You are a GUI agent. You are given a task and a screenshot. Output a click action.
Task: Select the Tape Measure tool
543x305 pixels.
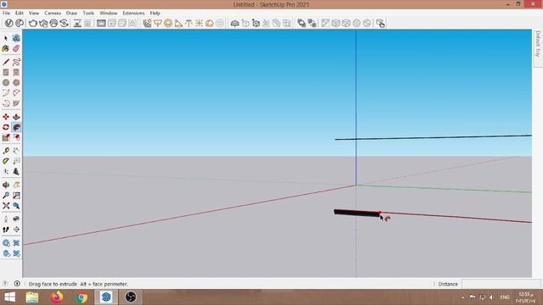[x=6, y=151]
